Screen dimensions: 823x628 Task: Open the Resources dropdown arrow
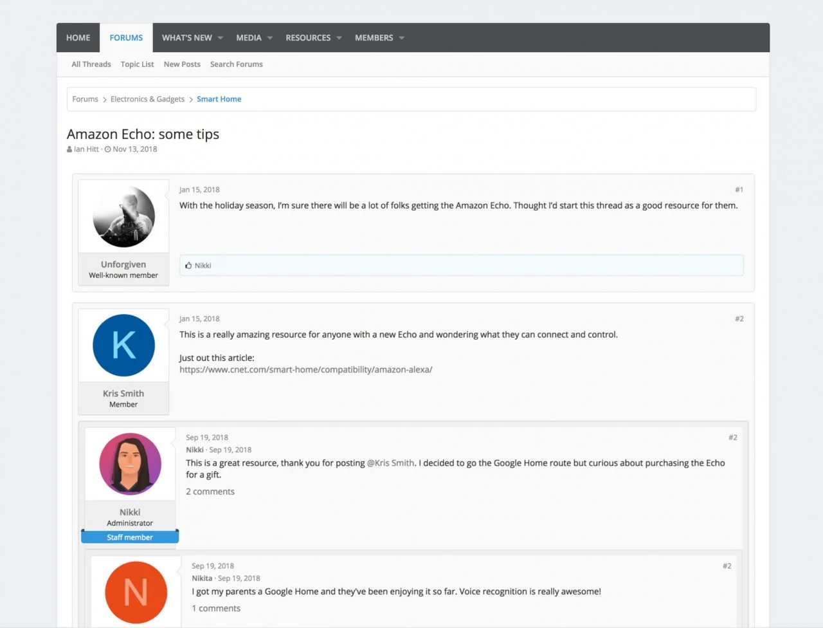[x=339, y=38]
